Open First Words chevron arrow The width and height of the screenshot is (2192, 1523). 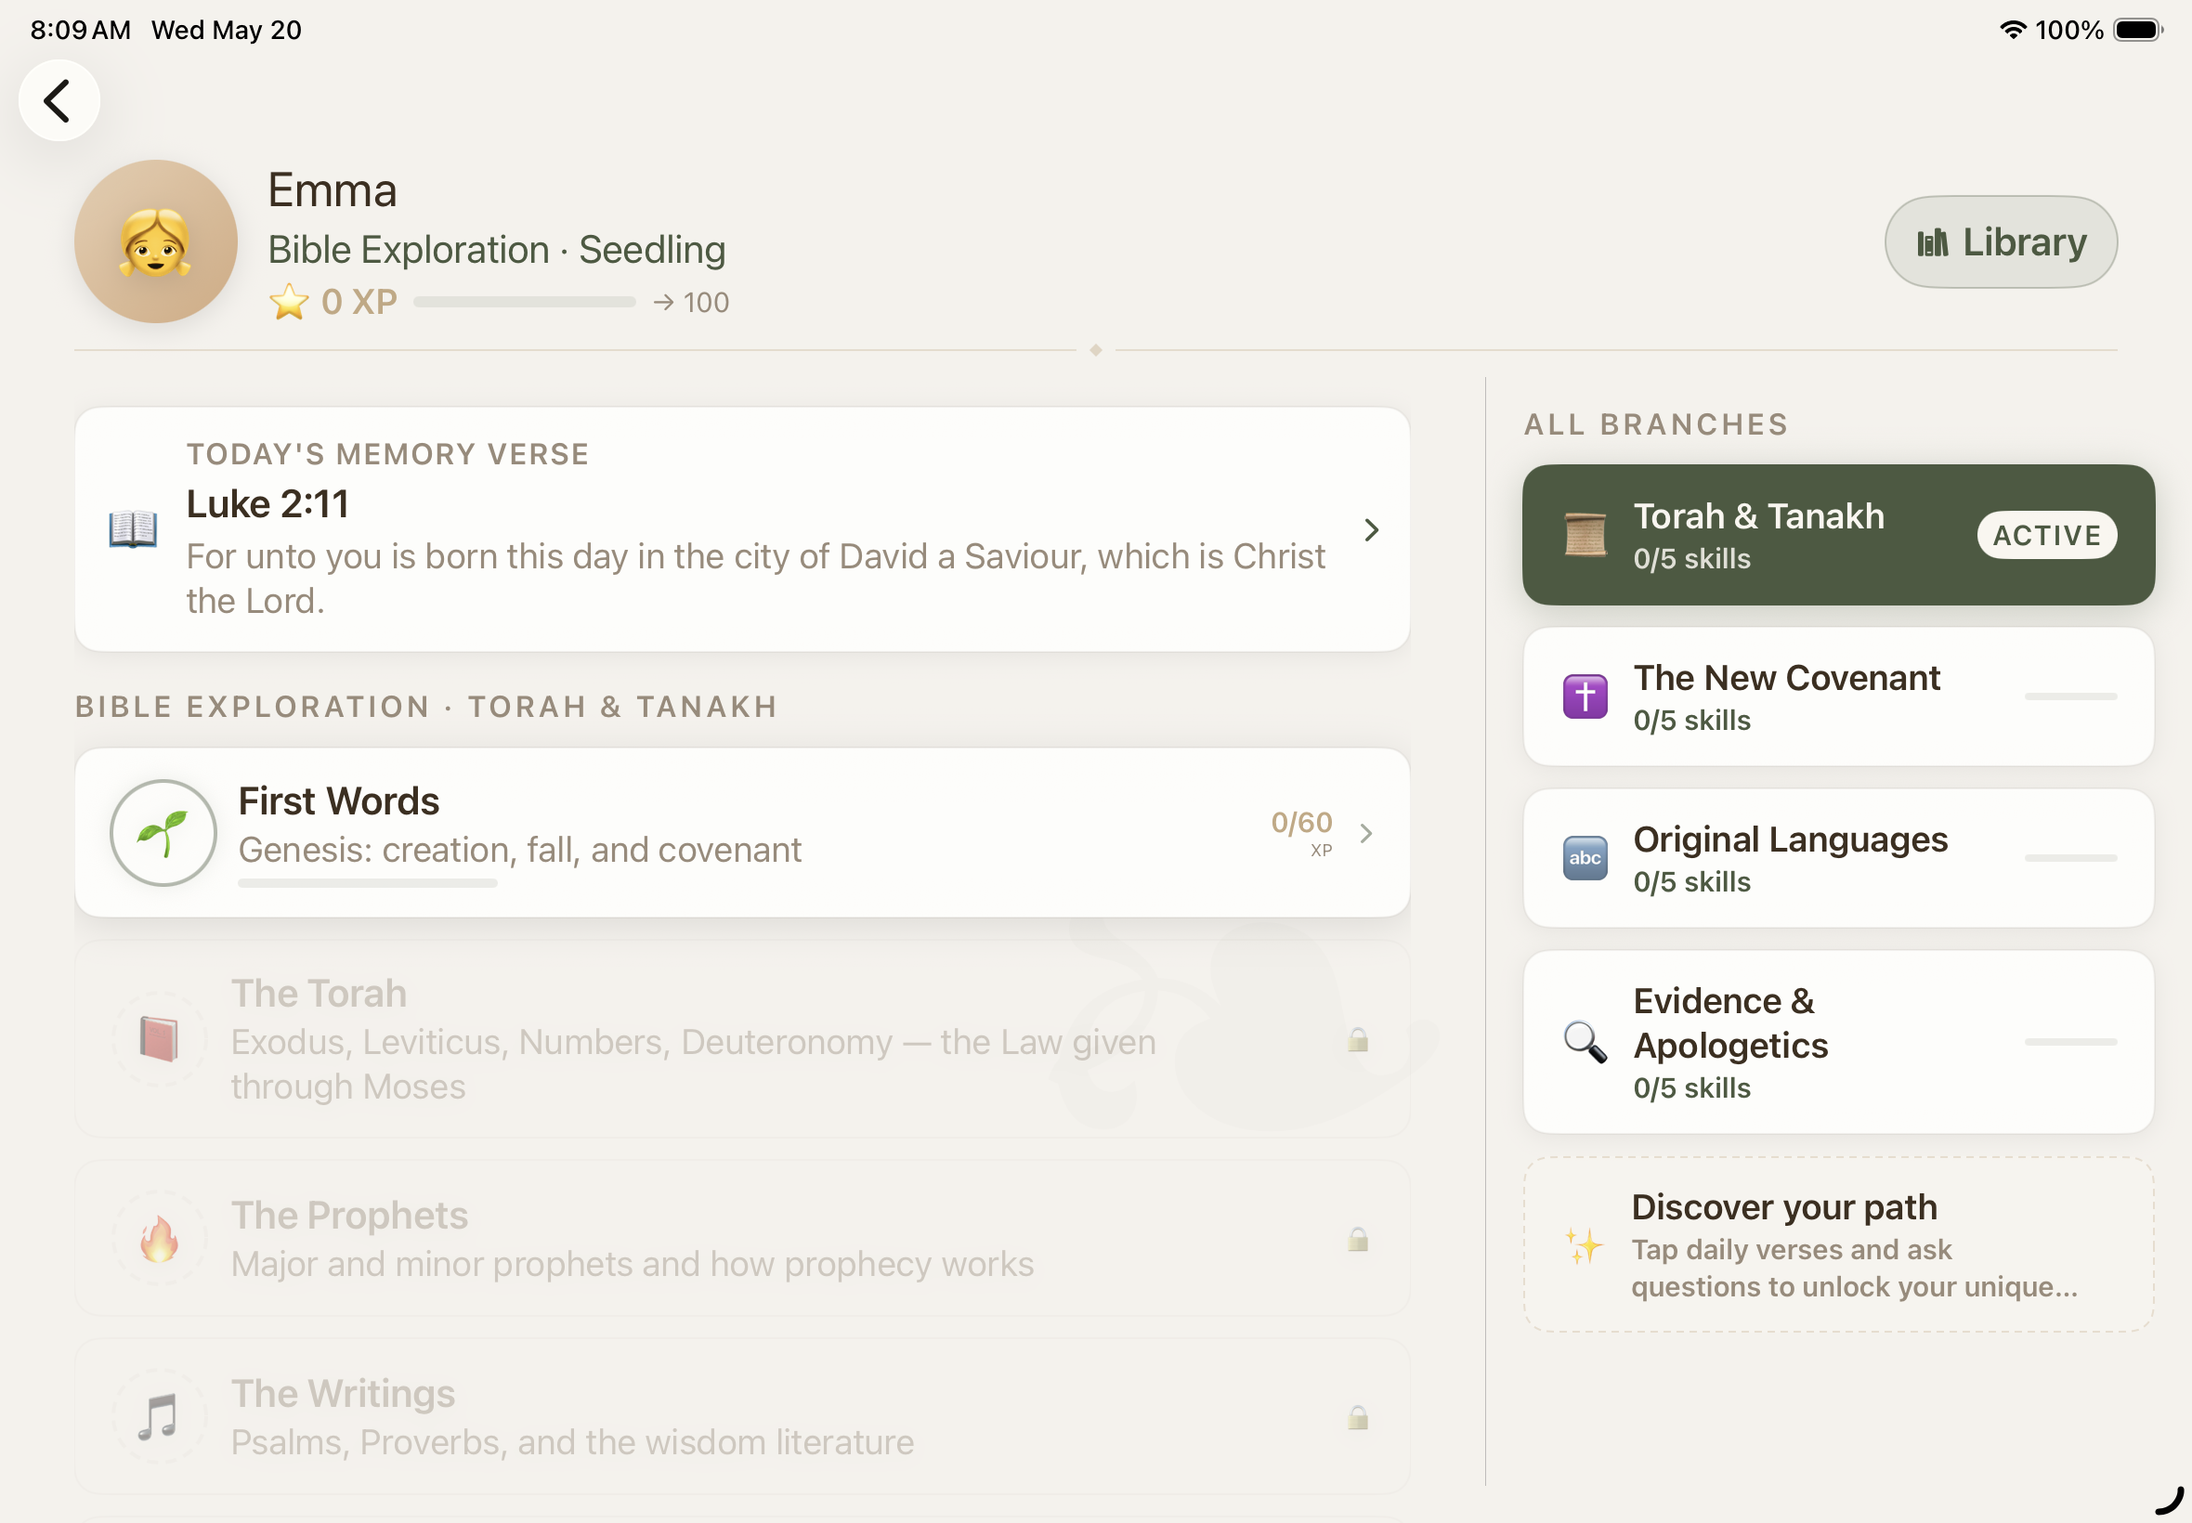pos(1366,833)
